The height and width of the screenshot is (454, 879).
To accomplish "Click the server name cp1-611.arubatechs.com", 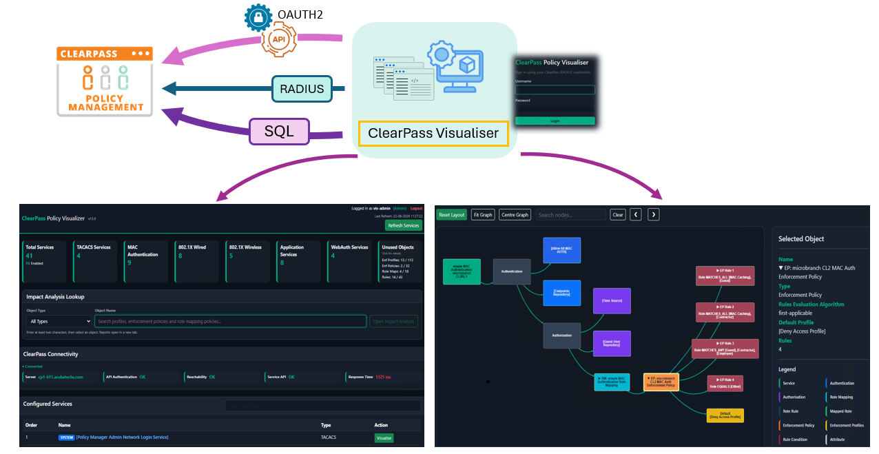I will 59,377.
